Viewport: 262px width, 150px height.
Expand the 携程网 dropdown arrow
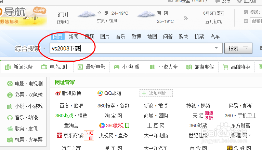pos(249,135)
